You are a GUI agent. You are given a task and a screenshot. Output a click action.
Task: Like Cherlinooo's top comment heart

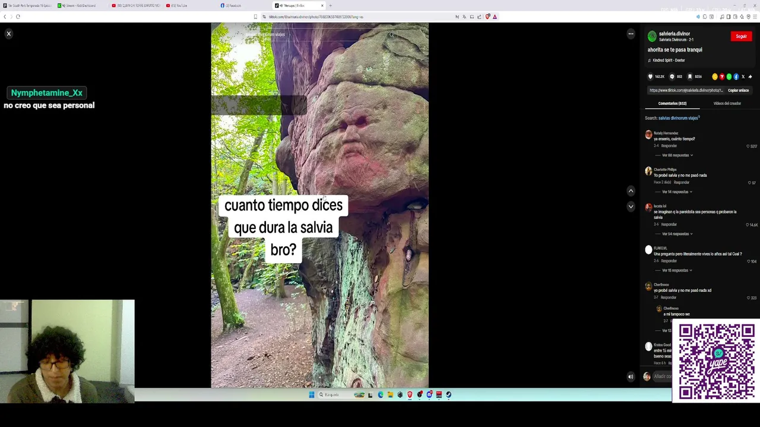click(749, 298)
